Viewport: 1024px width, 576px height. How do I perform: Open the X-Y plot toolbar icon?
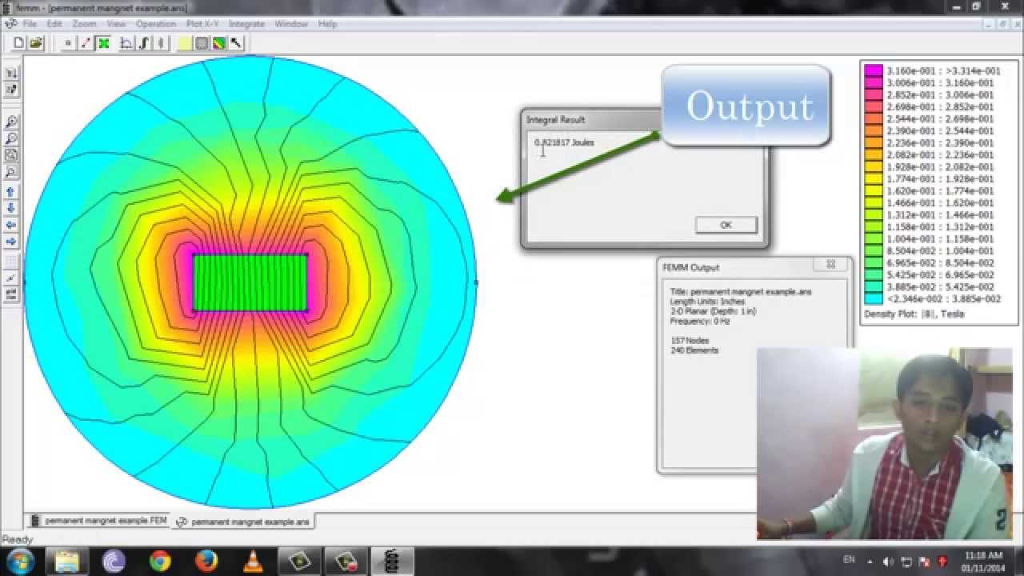[x=126, y=43]
